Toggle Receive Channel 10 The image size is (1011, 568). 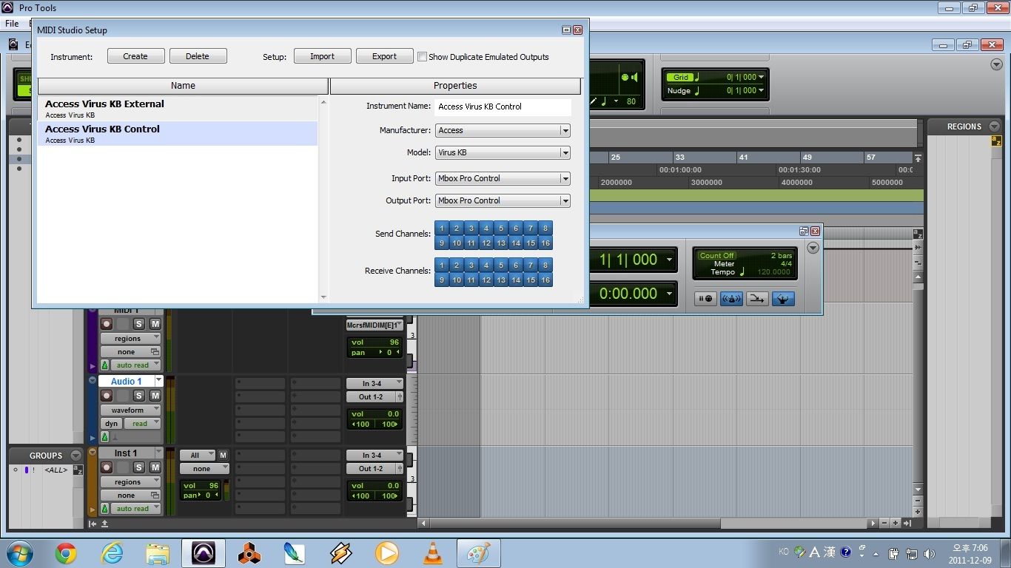[x=457, y=280]
